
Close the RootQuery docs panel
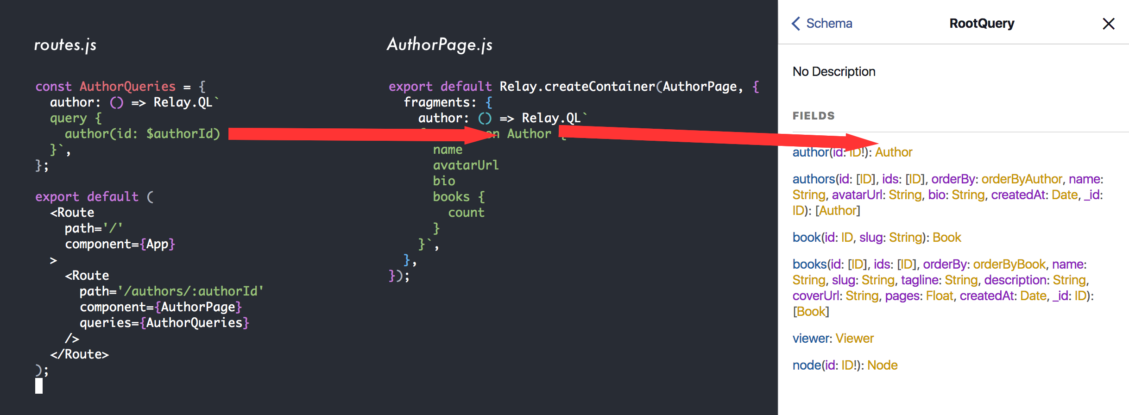coord(1109,24)
